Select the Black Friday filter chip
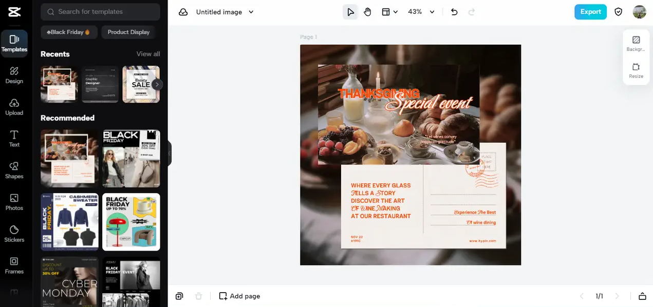This screenshot has width=653, height=307. tap(69, 32)
